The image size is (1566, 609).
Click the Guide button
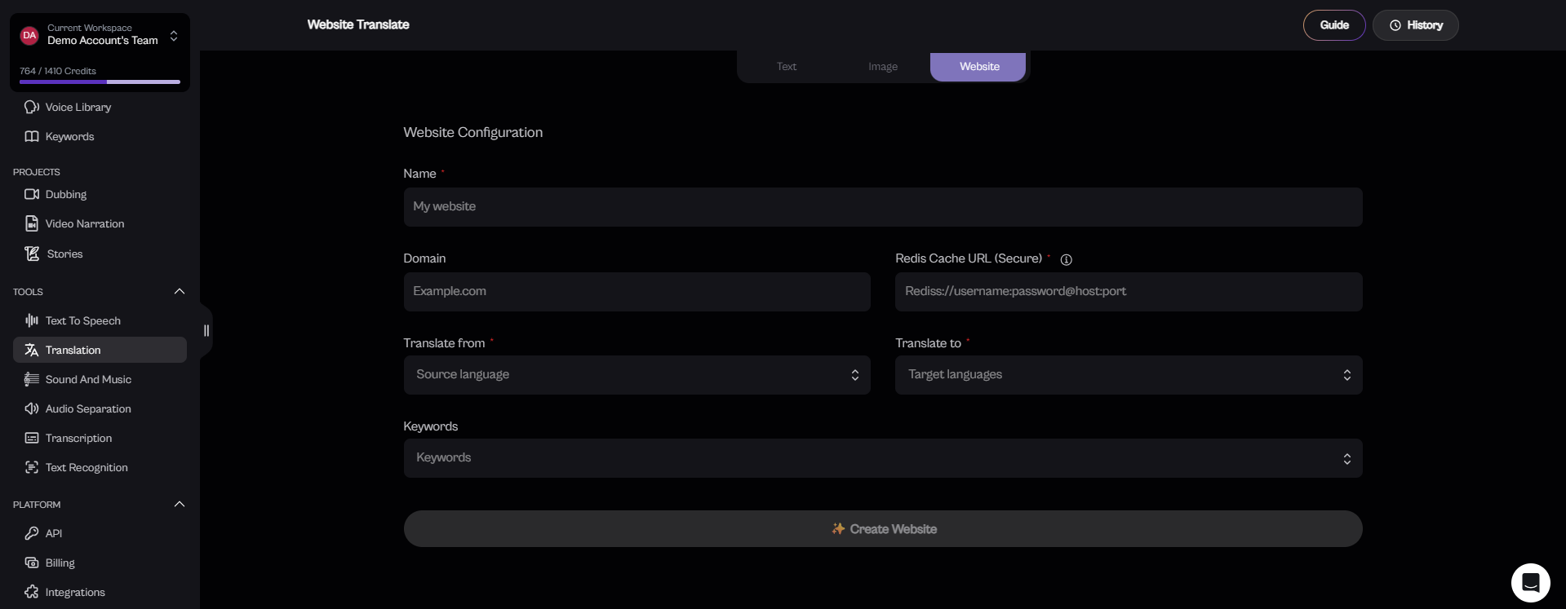click(x=1333, y=25)
